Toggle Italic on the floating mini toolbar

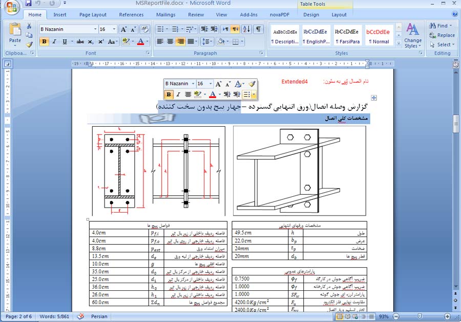point(178,95)
